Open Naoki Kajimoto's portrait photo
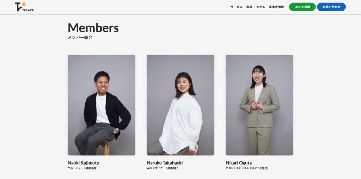This screenshot has width=361, height=179. 102,105
